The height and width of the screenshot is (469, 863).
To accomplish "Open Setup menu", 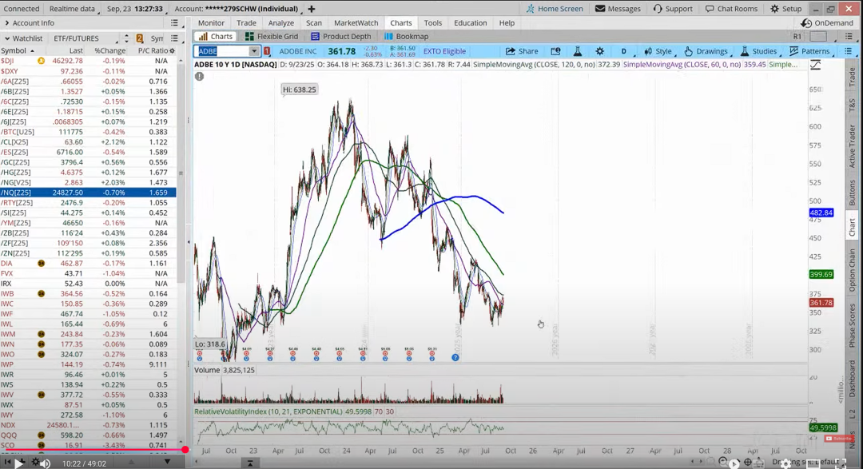I will point(786,9).
